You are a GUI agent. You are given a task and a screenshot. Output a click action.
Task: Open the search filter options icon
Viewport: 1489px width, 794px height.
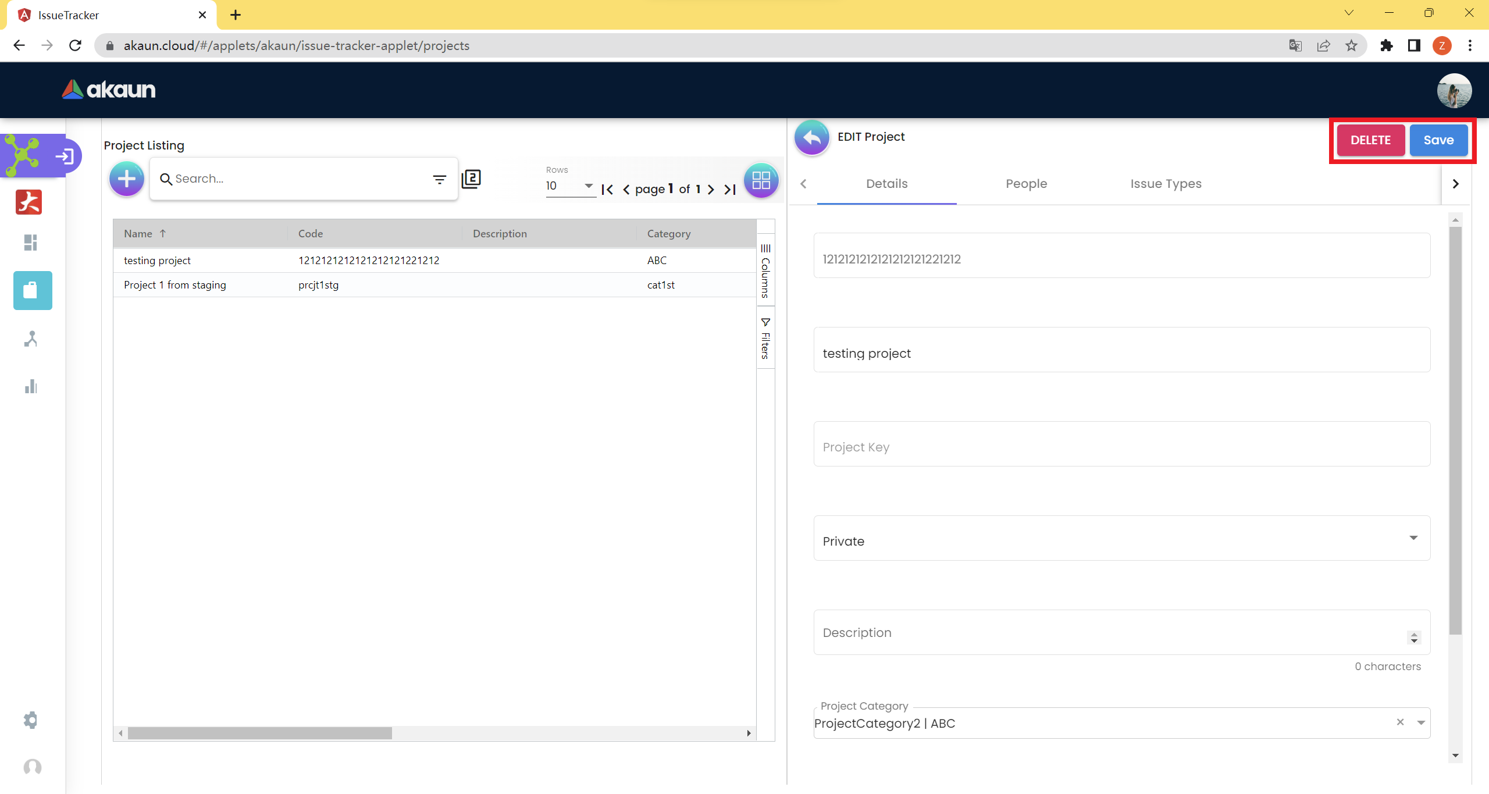coord(439,180)
